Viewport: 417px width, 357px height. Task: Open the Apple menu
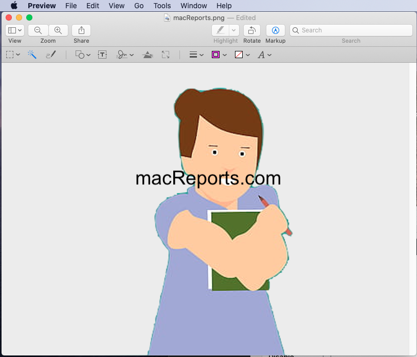click(14, 6)
